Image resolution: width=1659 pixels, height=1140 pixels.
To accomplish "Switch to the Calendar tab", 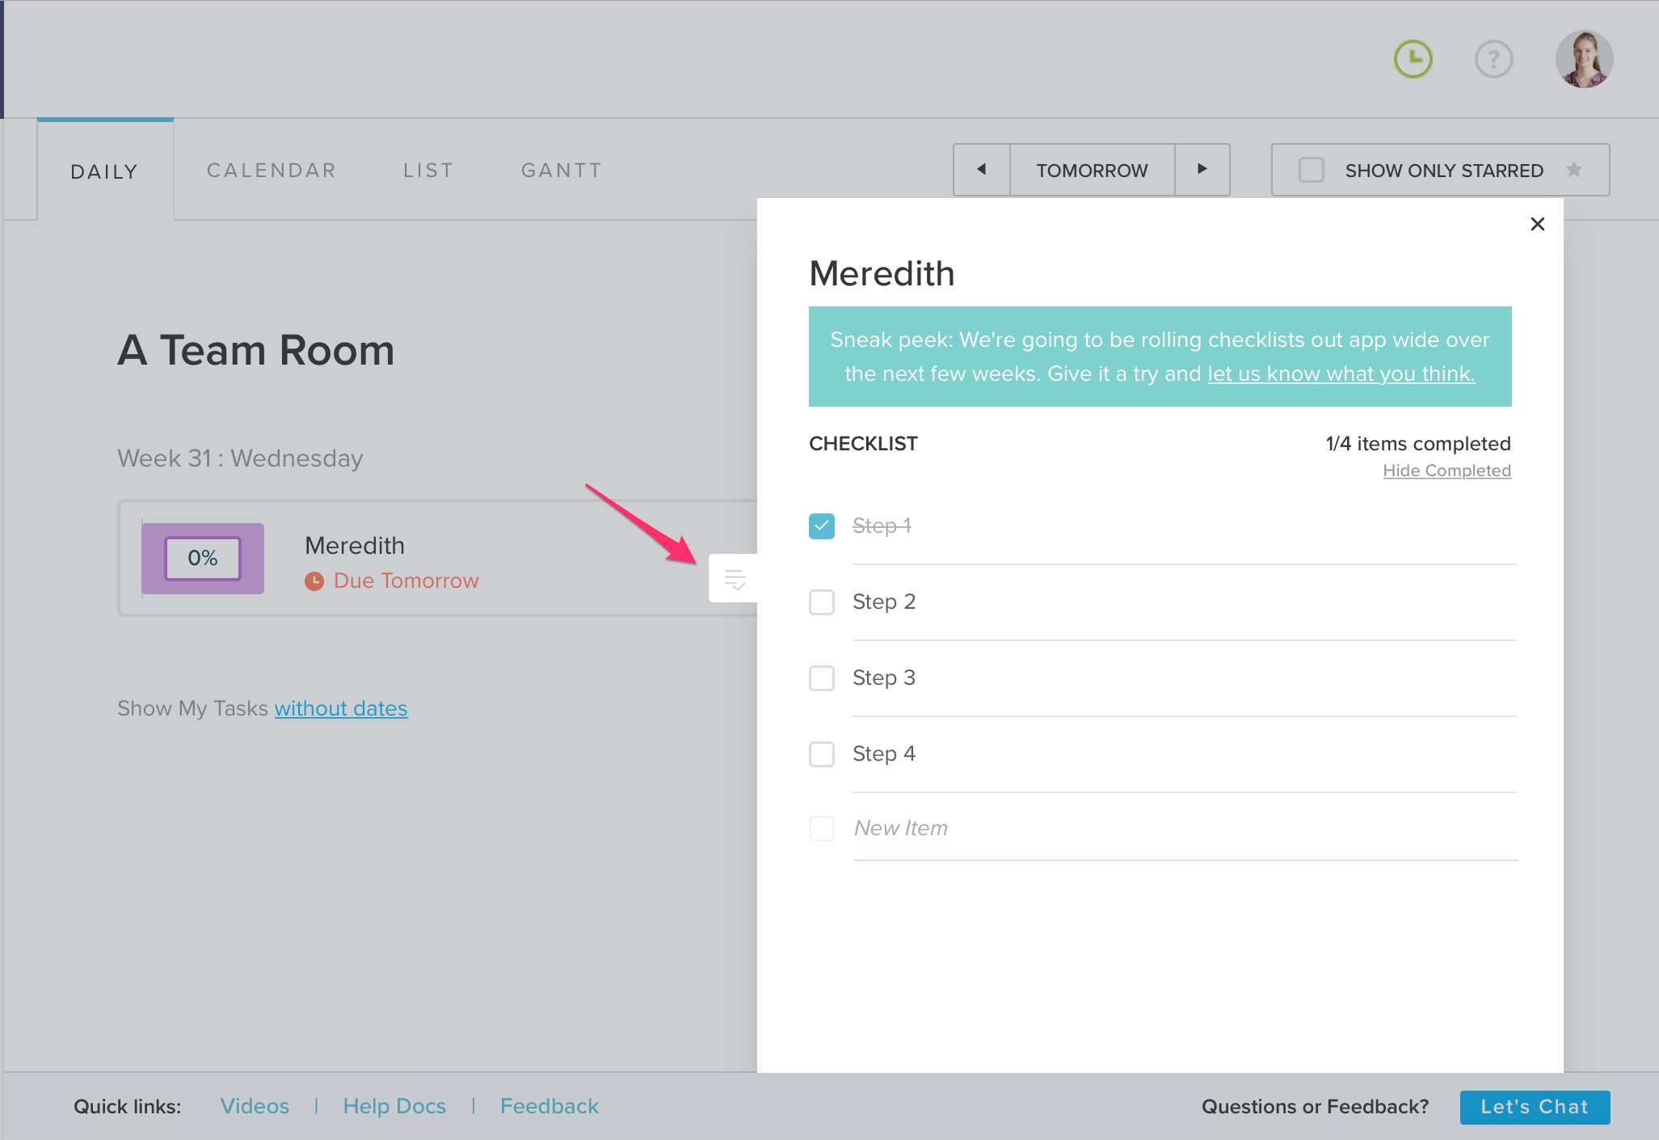I will 272,171.
